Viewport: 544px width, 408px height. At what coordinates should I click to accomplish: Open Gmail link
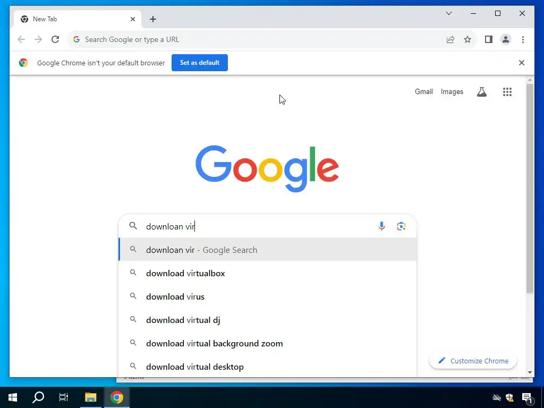click(x=423, y=91)
